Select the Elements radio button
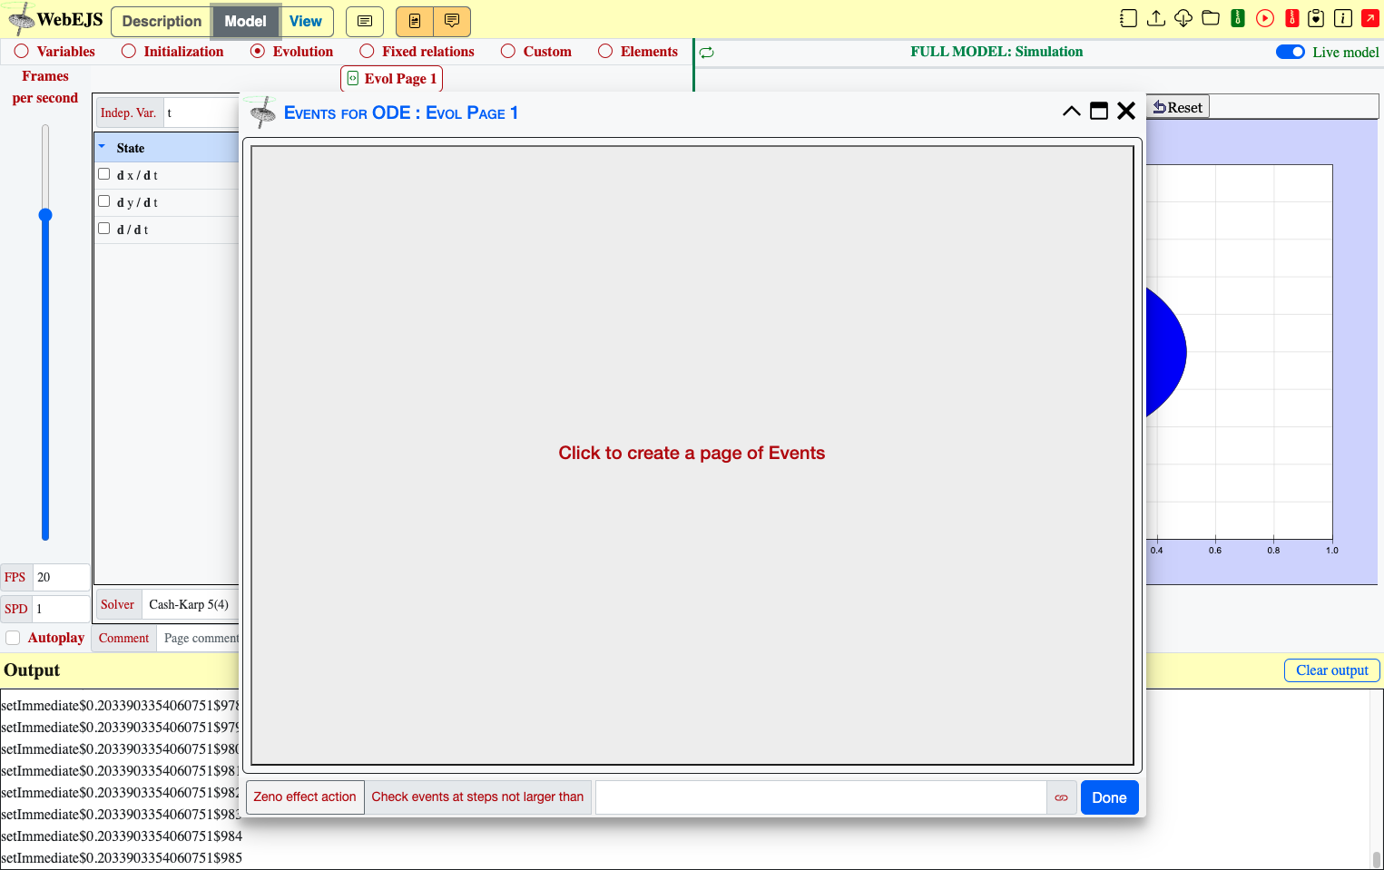The image size is (1384, 870). click(x=605, y=52)
